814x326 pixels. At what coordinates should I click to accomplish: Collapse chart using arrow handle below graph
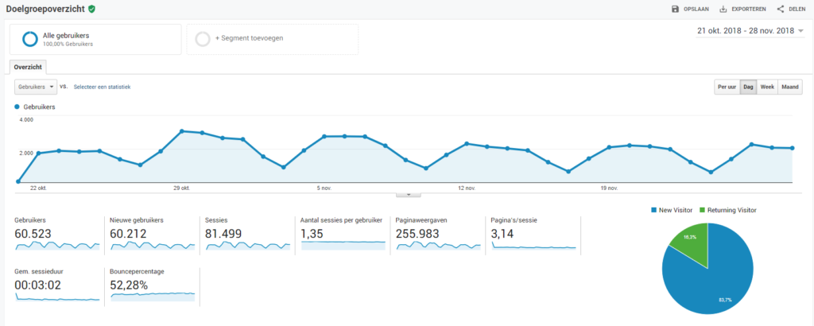click(407, 193)
